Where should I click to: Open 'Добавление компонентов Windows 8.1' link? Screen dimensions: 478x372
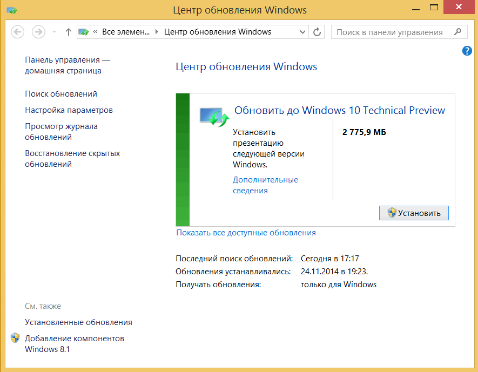coord(75,344)
